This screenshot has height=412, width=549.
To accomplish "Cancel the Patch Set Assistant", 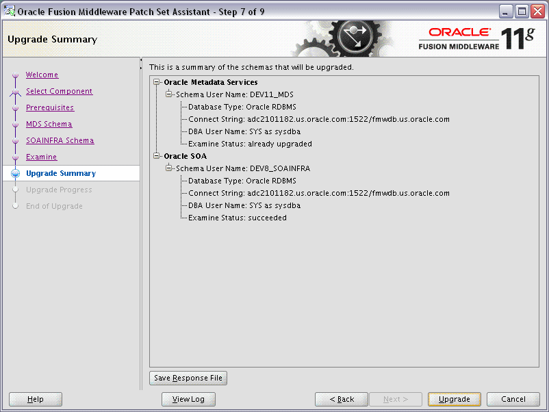I will click(x=513, y=399).
